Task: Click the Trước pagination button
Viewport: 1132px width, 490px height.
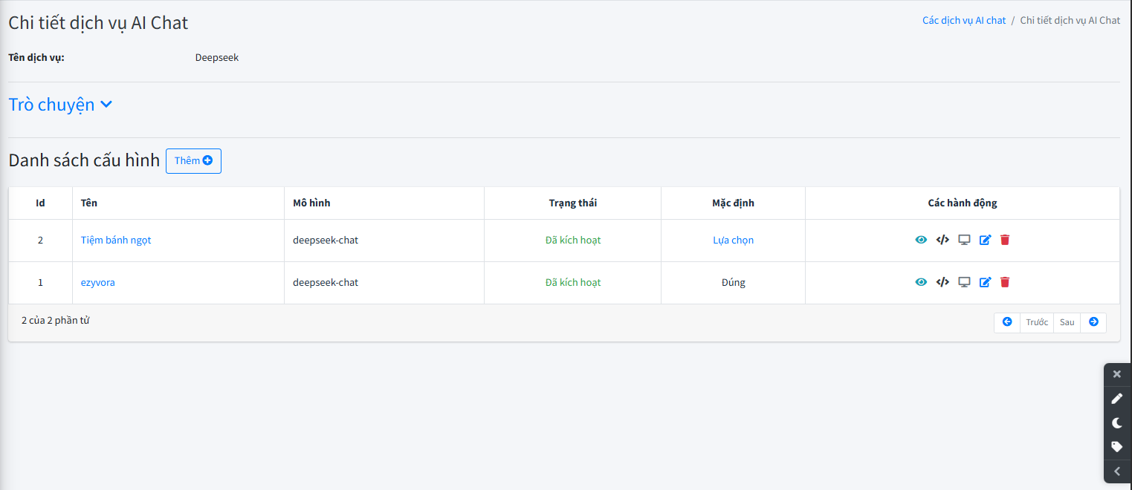Action: click(x=1037, y=322)
